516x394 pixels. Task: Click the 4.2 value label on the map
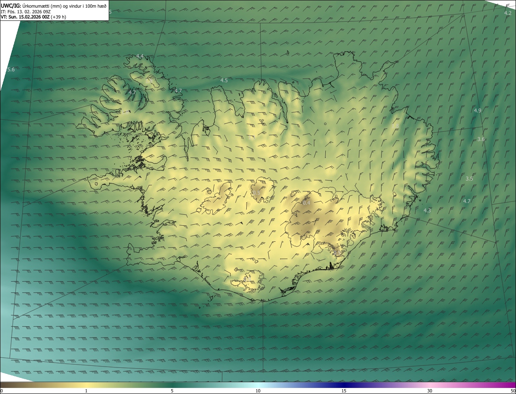[x=508, y=13]
